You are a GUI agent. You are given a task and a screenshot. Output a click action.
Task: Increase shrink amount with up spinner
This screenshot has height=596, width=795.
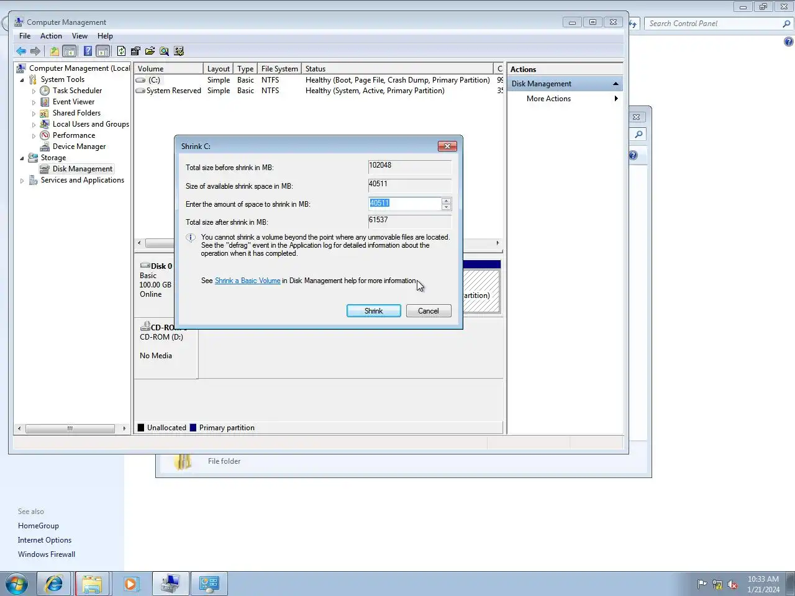(446, 201)
